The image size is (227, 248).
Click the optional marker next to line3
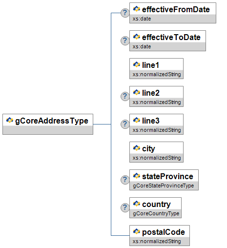125,124
